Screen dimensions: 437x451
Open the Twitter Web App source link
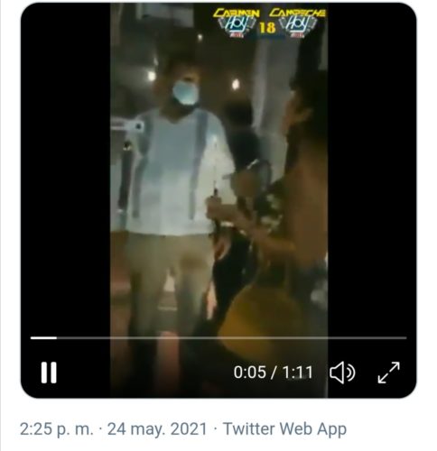click(284, 429)
